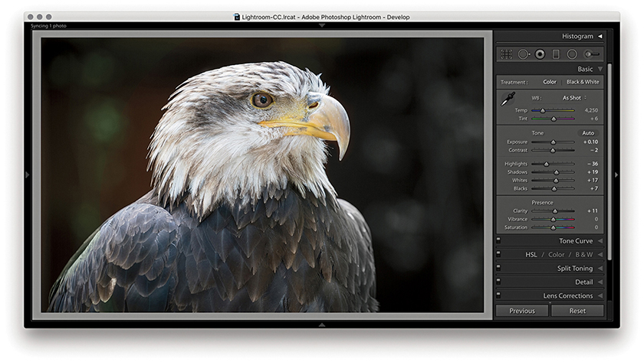Pick the White Balance eyedropper tool
This screenshot has width=644, height=362.
tap(508, 99)
